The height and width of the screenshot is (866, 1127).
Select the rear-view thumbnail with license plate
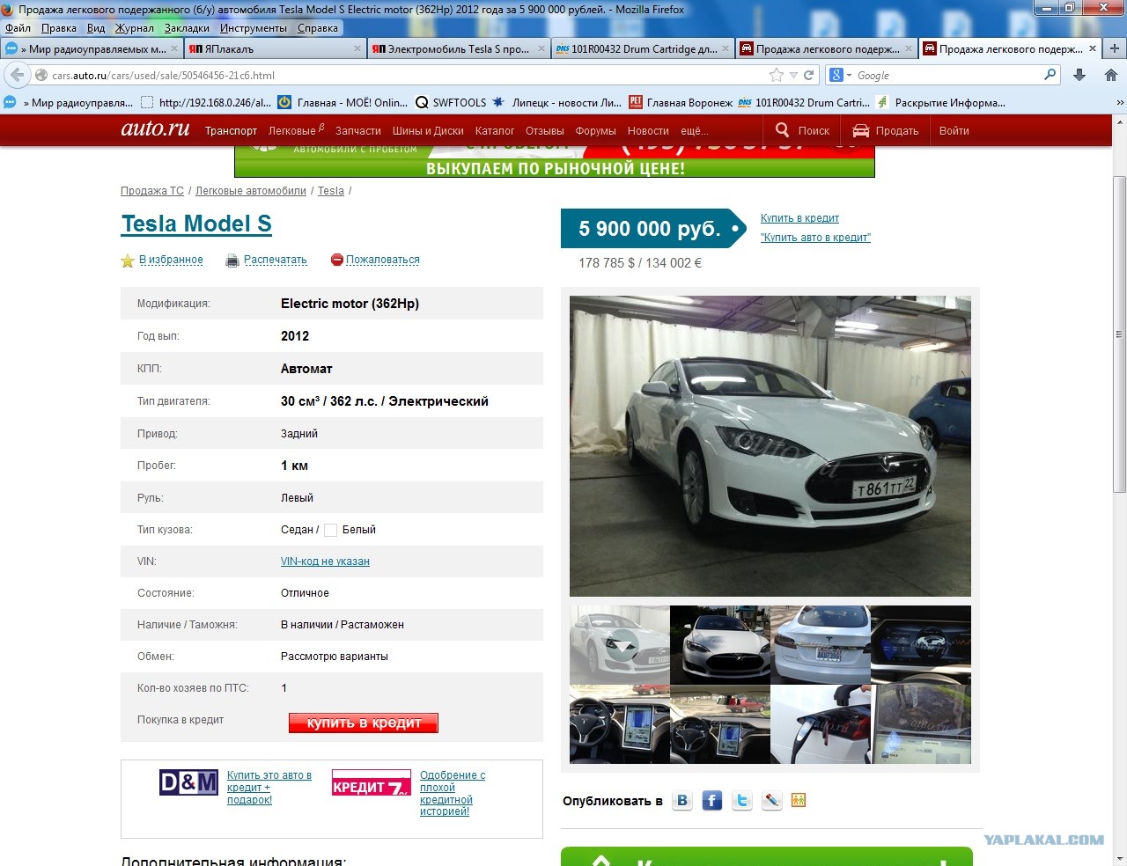[x=821, y=645]
